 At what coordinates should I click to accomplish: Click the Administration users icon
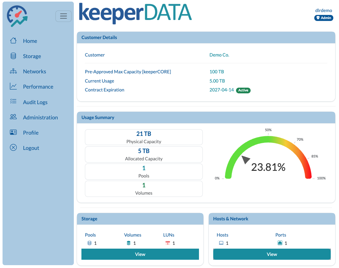tap(13, 117)
